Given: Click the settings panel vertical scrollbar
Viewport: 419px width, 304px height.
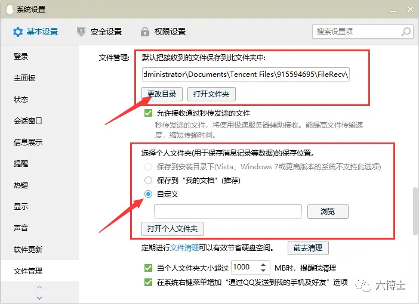Looking at the screenshot, I should [x=415, y=211].
